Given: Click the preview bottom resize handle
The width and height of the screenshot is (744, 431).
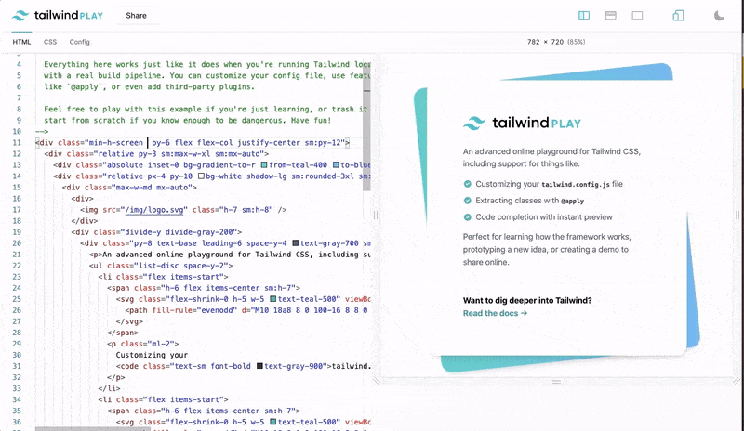Looking at the screenshot, I should click(556, 381).
